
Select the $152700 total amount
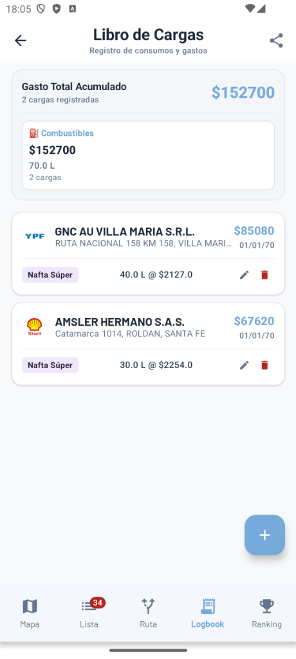(243, 93)
